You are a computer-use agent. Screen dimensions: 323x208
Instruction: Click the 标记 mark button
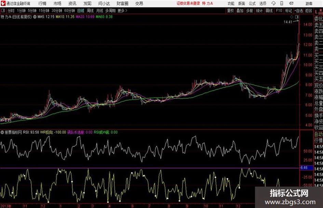[288, 11]
